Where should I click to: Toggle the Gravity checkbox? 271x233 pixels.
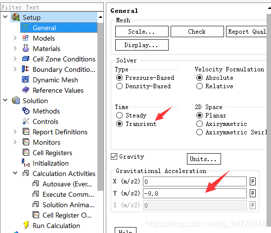click(x=114, y=157)
